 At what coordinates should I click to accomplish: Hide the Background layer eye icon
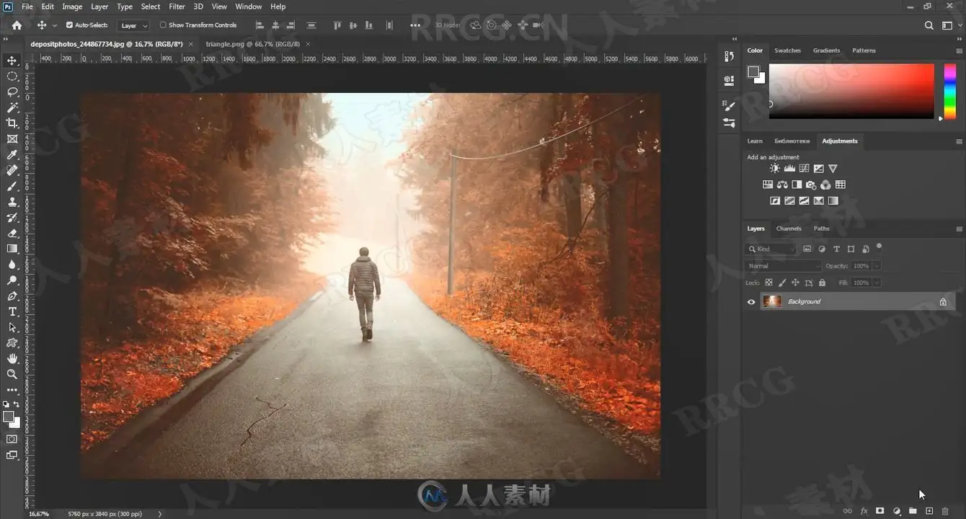(751, 302)
